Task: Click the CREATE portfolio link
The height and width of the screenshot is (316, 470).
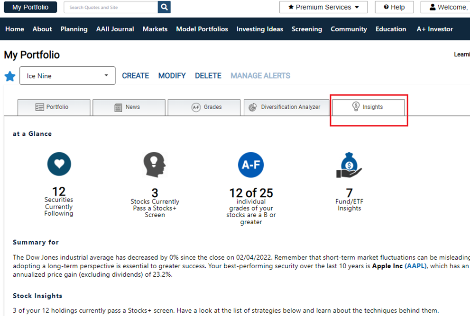Action: (136, 76)
